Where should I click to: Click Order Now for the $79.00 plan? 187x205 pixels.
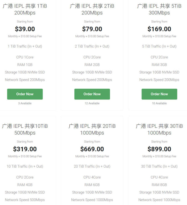92,94
